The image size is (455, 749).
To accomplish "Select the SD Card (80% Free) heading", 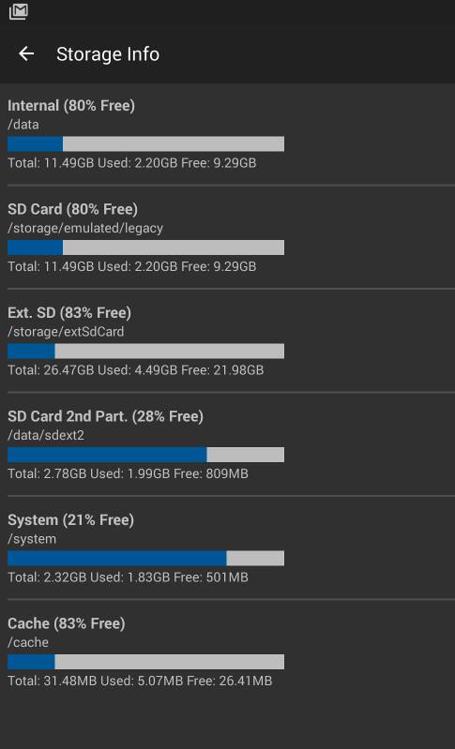I will (72, 209).
